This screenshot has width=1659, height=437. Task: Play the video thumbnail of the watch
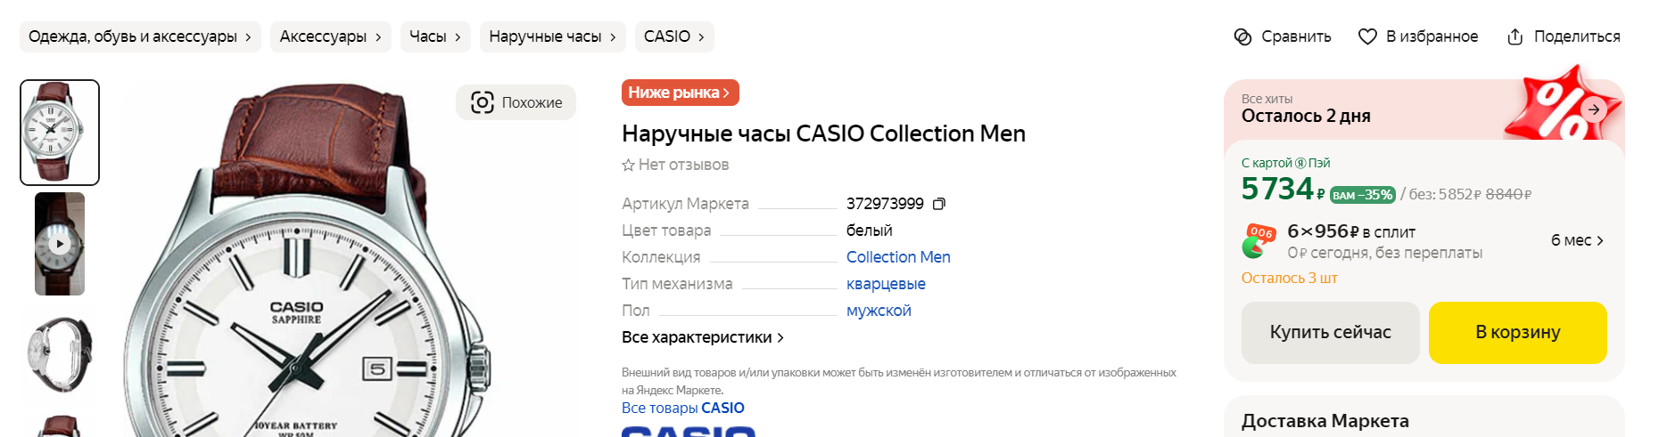coord(60,244)
